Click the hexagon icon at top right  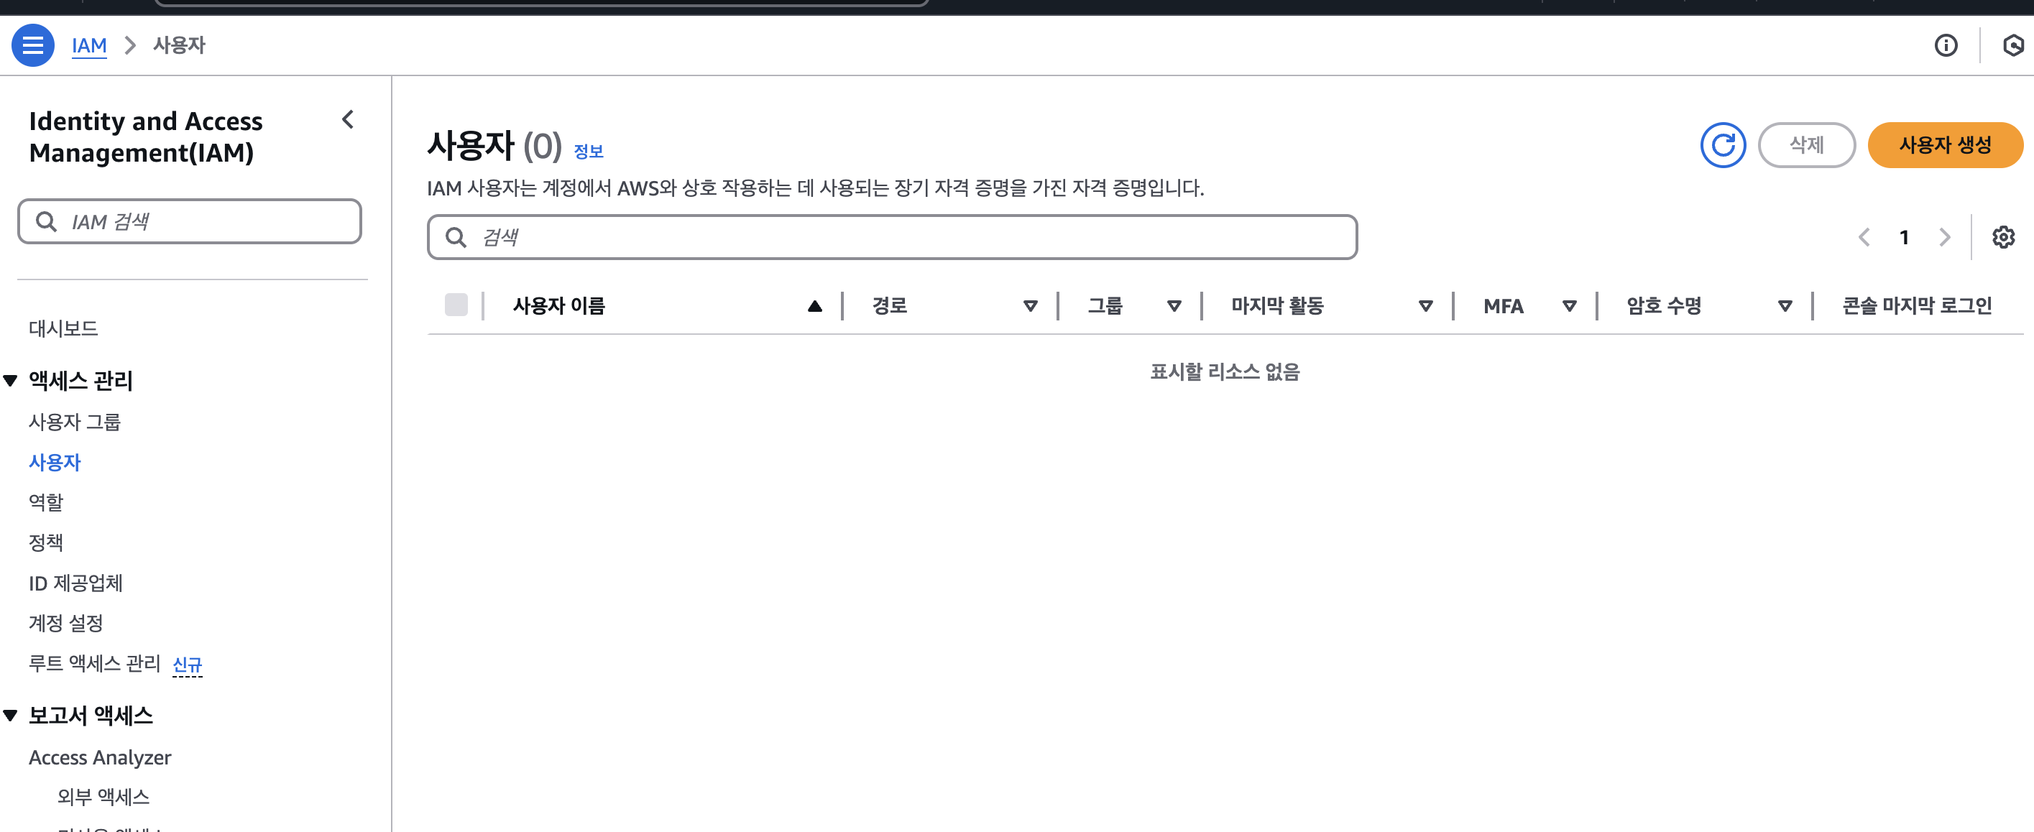point(2012,45)
